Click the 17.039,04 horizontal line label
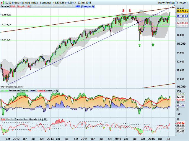The height and width of the screenshot is (141, 189). point(6,25)
